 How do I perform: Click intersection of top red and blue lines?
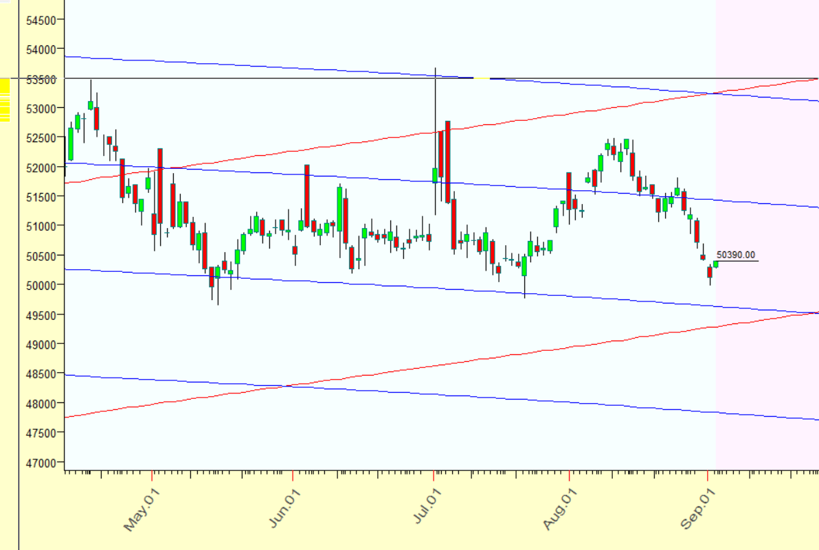(715, 93)
